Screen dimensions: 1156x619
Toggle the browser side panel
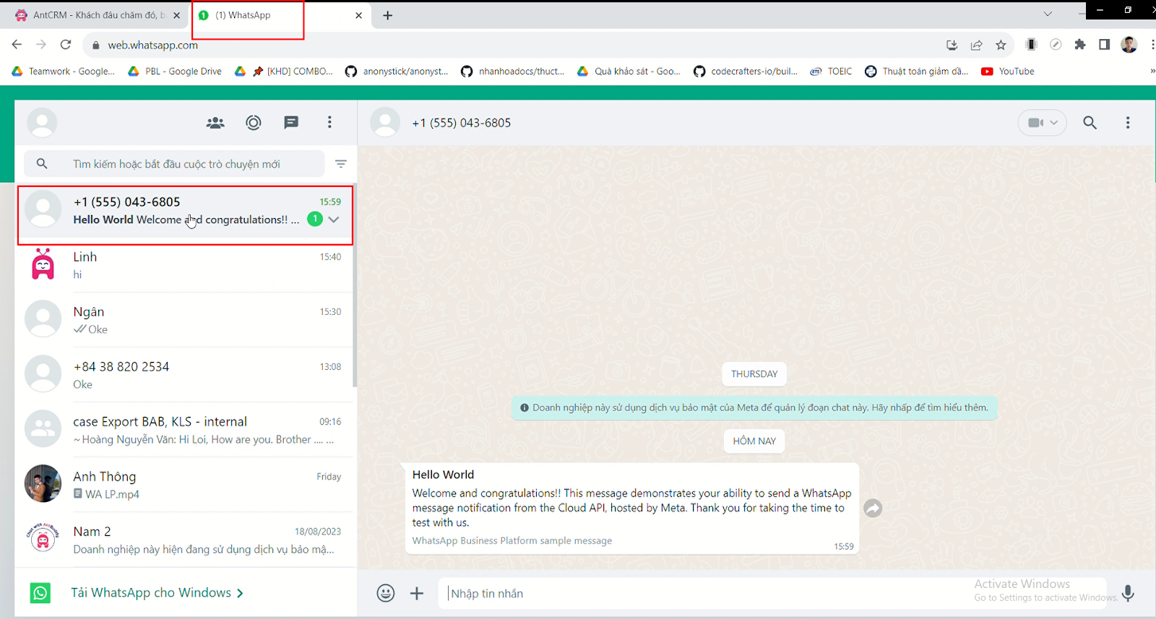tap(1104, 45)
